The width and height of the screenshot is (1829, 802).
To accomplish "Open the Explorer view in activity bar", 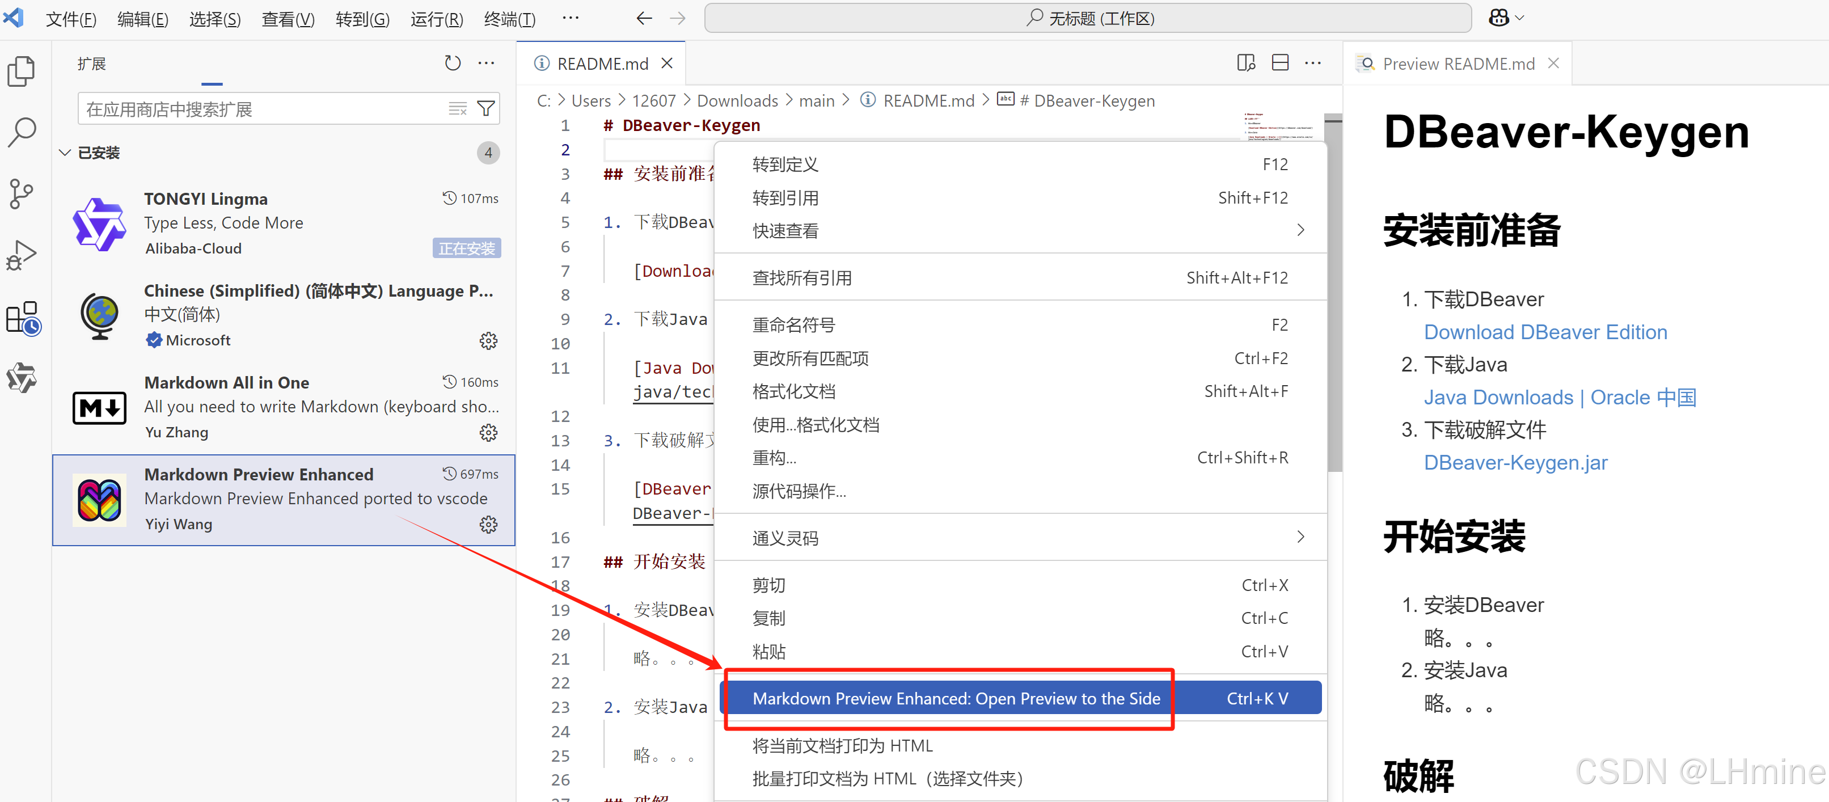I will tap(22, 71).
